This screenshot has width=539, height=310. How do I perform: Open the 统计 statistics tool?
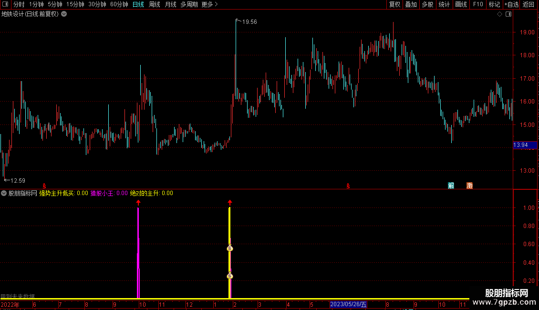[x=444, y=4]
